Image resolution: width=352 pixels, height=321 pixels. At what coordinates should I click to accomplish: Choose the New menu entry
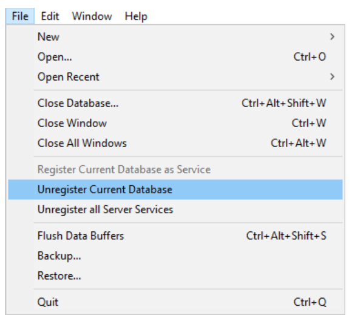point(175,37)
